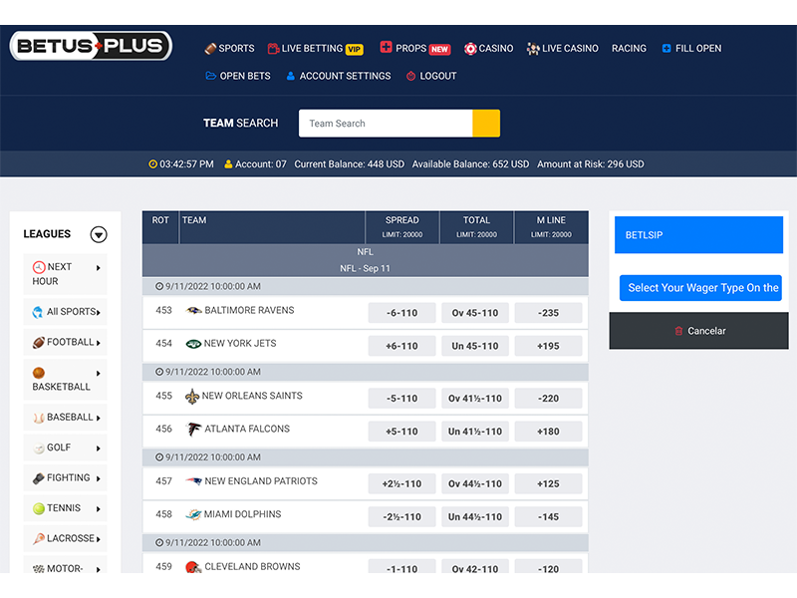The image size is (797, 598).
Task: Click the Open Bets folder icon
Action: pyautogui.click(x=210, y=76)
